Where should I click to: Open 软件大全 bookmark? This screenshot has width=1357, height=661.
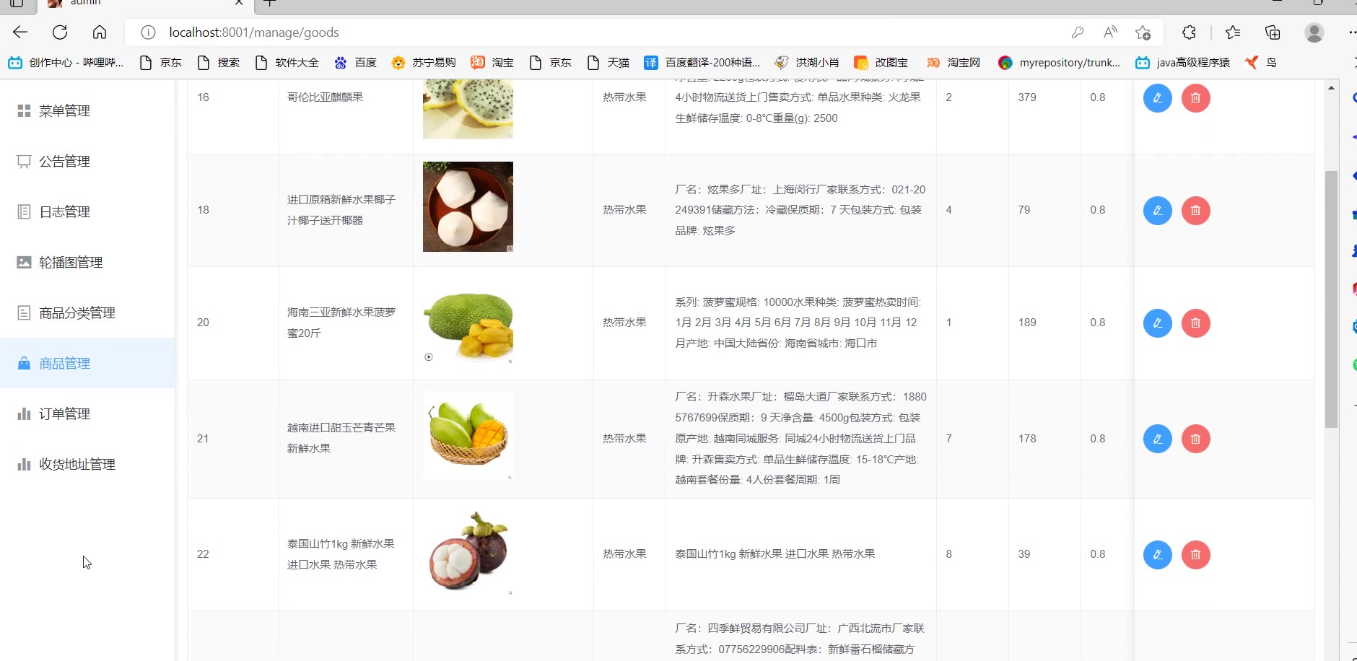click(x=287, y=63)
